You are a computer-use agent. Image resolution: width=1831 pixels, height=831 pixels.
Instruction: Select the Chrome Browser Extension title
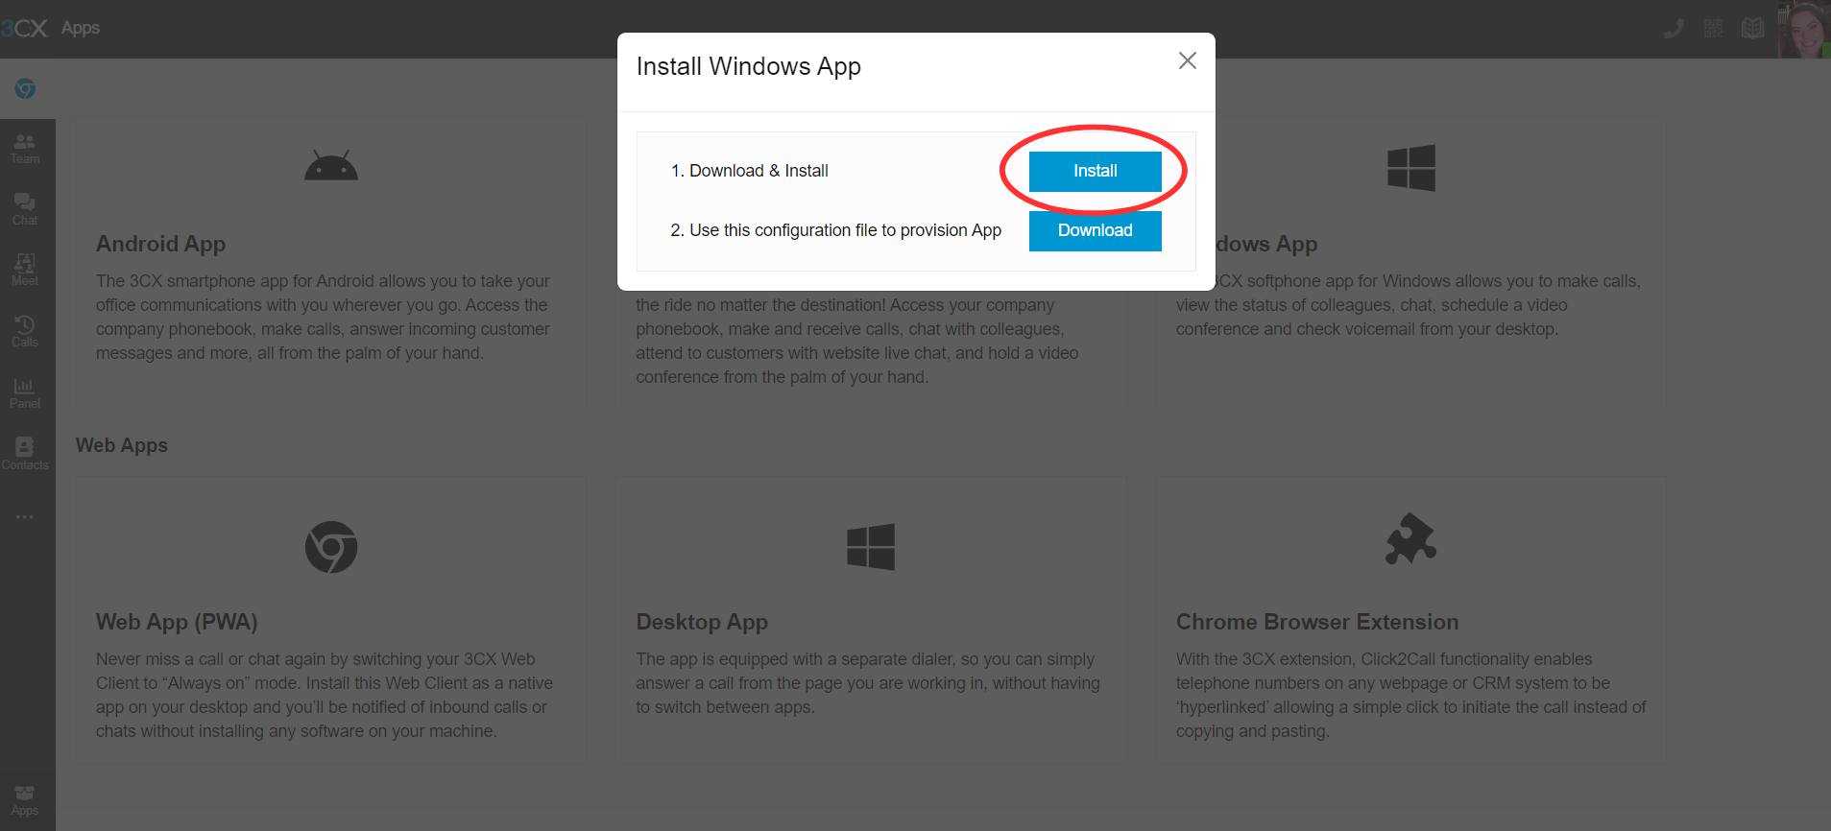(x=1317, y=622)
